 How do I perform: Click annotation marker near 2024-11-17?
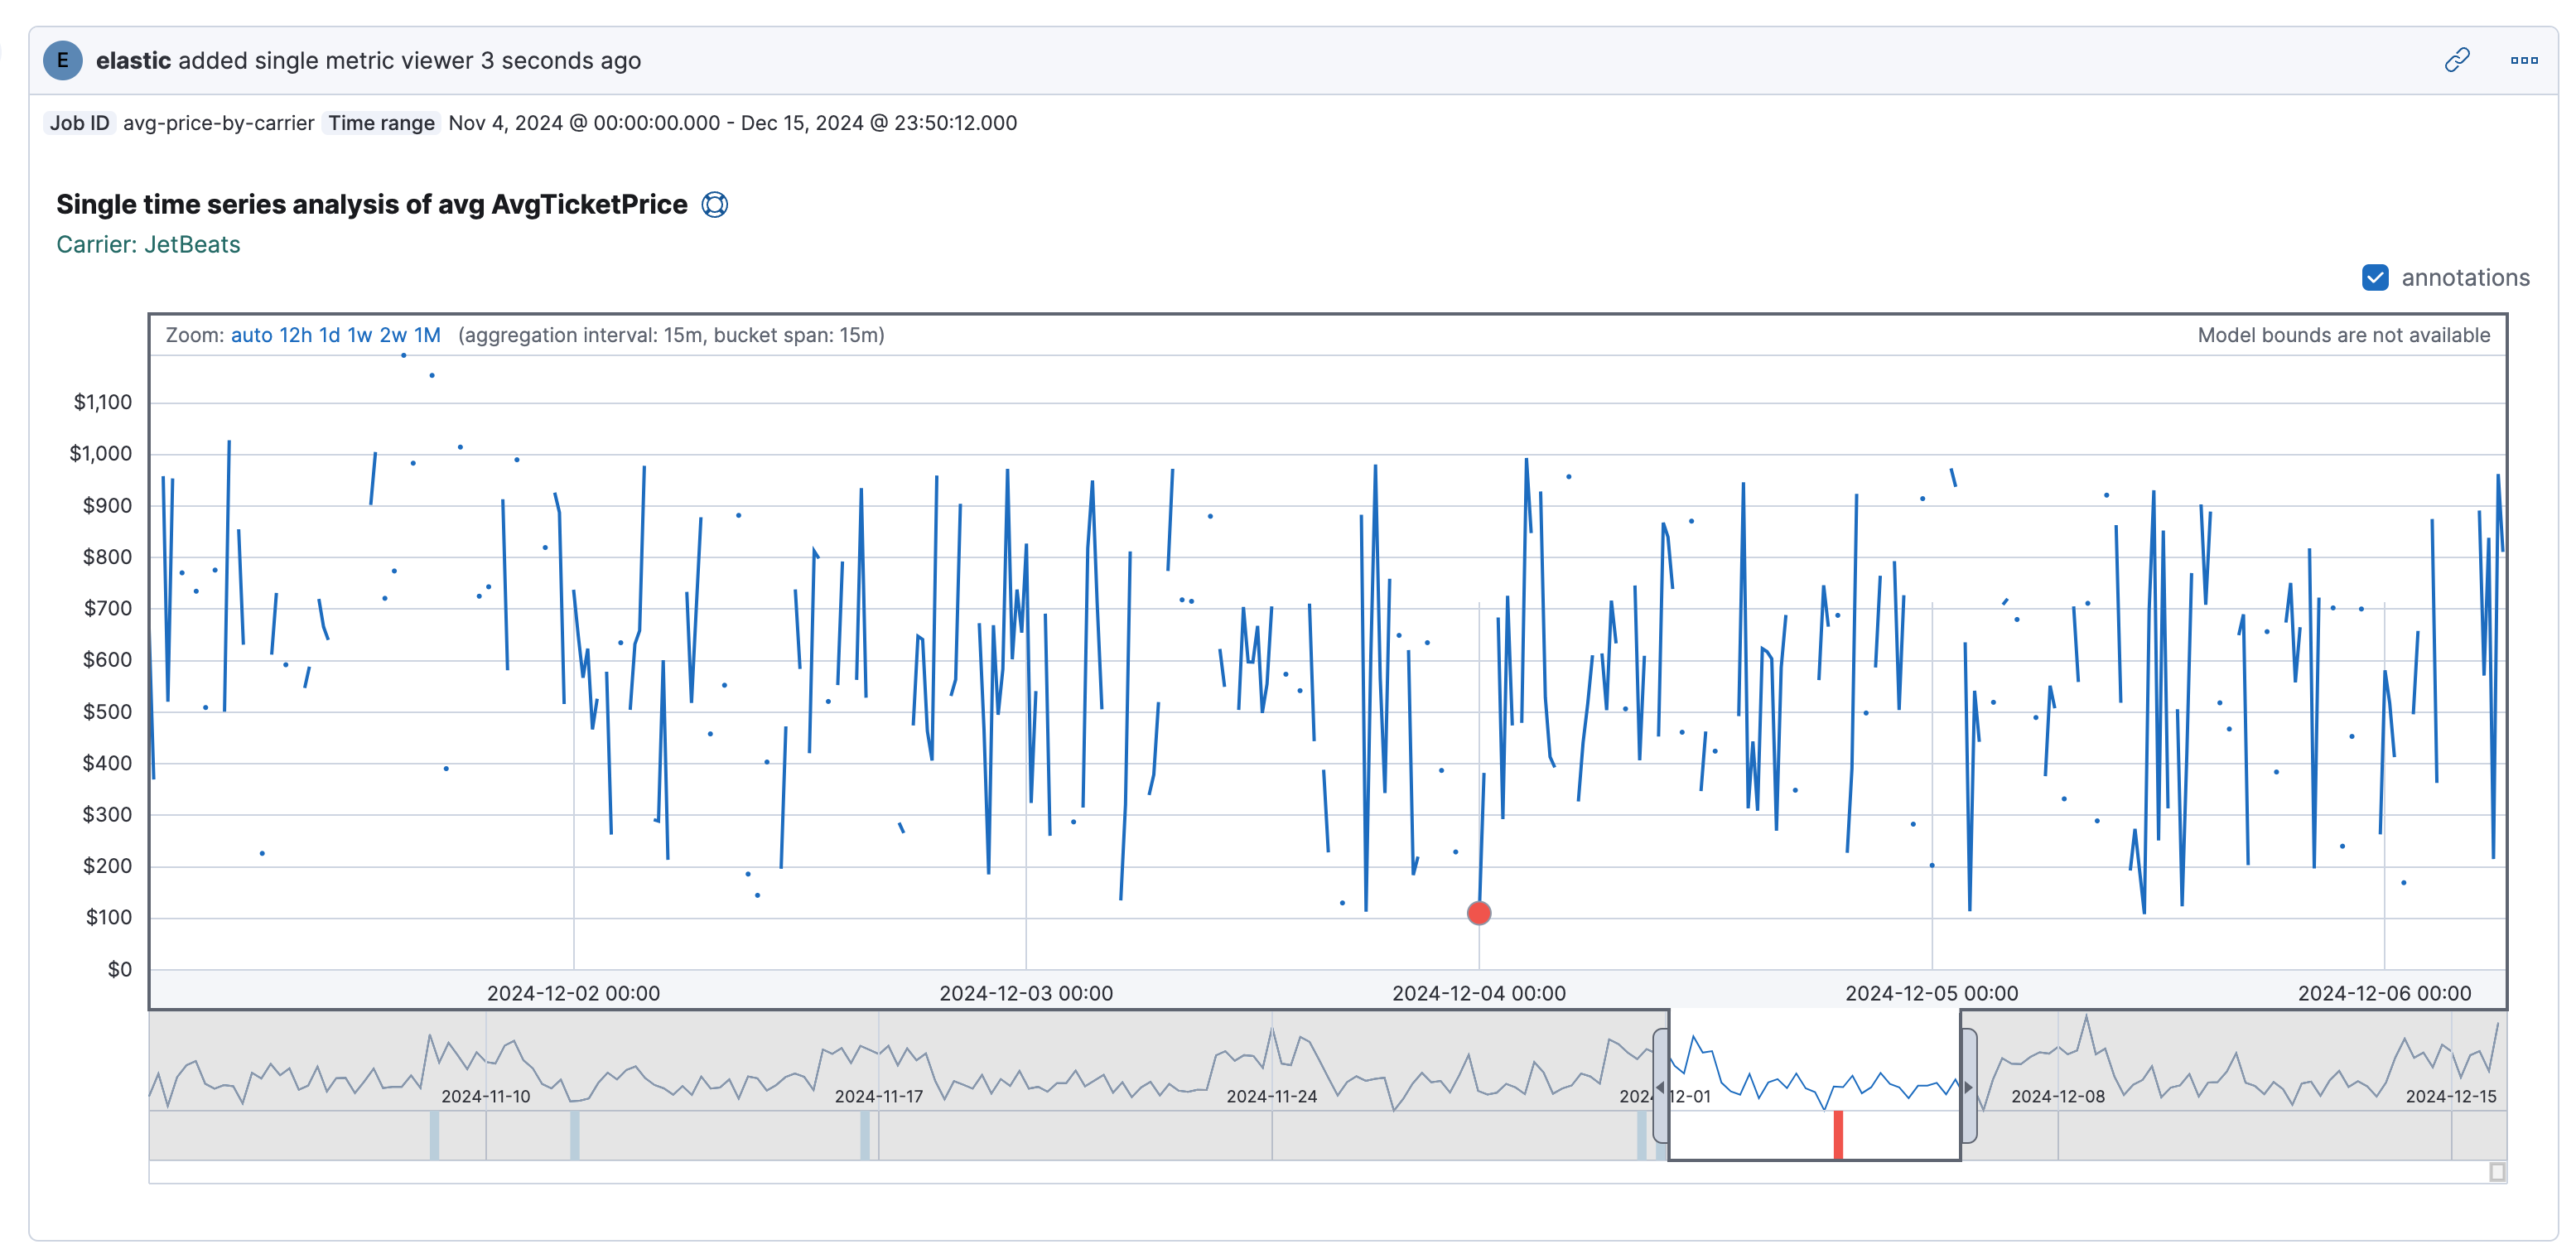click(x=865, y=1135)
